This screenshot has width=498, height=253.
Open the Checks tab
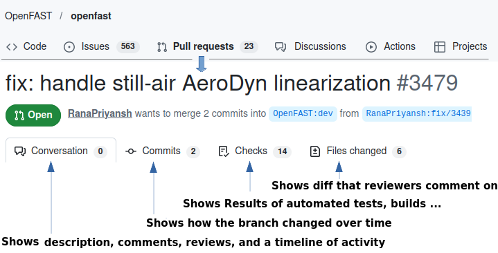pos(255,151)
